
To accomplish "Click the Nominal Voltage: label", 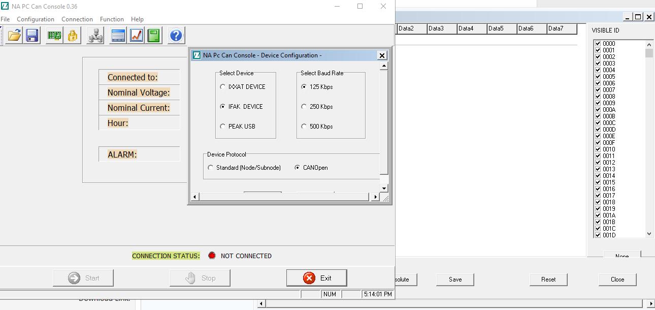I will [x=139, y=92].
